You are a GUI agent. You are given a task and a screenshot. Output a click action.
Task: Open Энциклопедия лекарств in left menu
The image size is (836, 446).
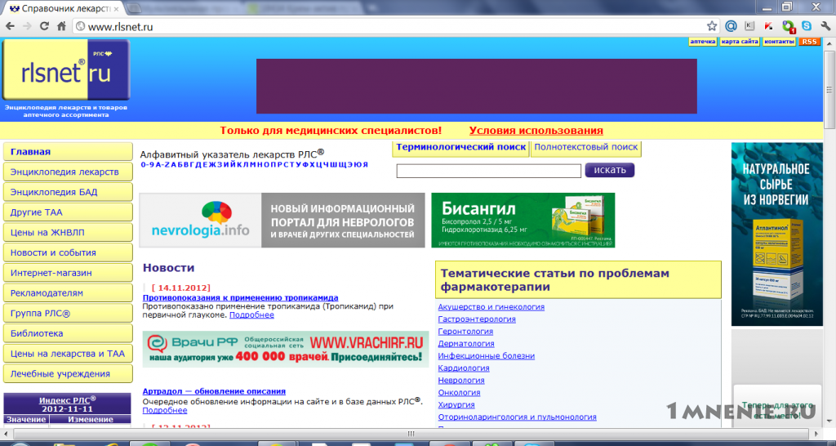click(68, 172)
